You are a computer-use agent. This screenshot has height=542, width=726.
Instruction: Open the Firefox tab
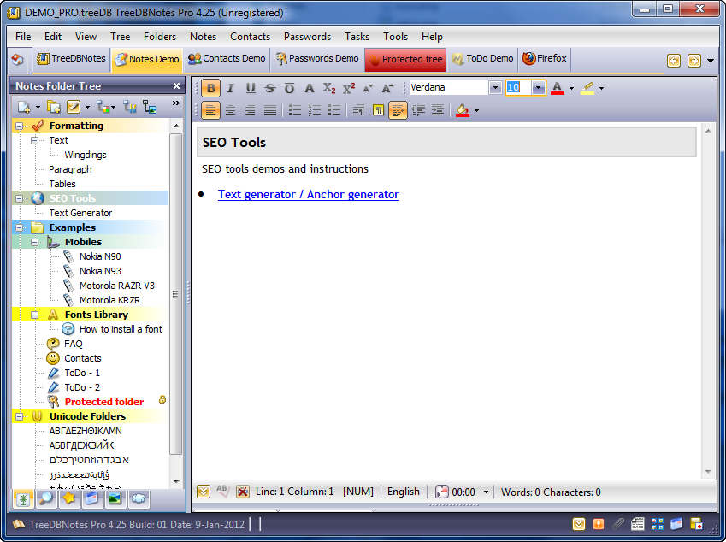(x=545, y=59)
